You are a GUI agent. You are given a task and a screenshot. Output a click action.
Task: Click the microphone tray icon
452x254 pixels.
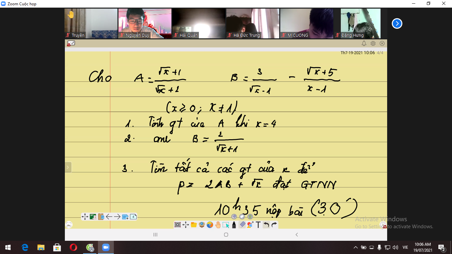pyautogui.click(x=380, y=247)
